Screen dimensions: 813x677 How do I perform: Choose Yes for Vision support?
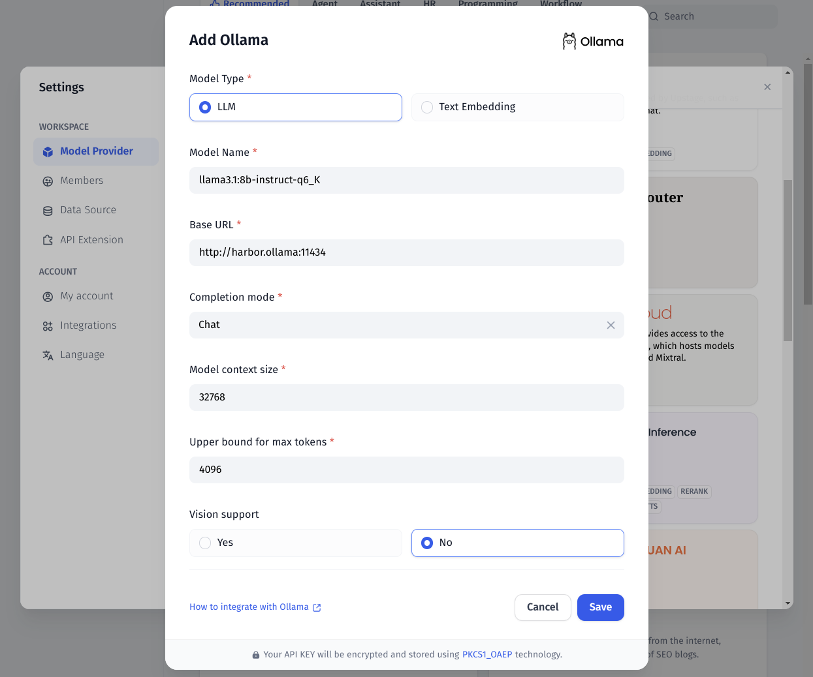(x=296, y=543)
